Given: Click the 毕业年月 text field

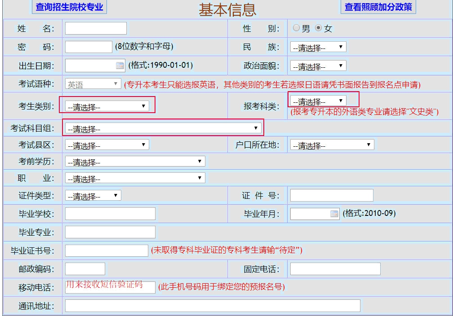Looking at the screenshot, I should click(x=315, y=214).
